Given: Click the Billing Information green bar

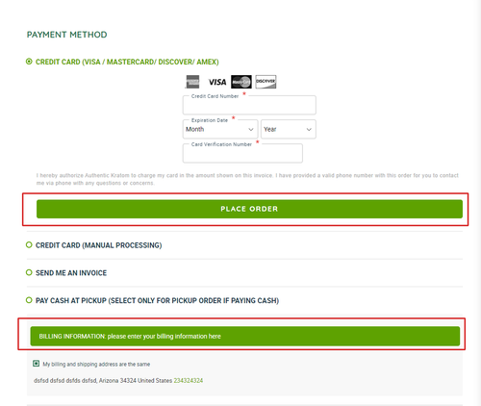Looking at the screenshot, I should 245,336.
